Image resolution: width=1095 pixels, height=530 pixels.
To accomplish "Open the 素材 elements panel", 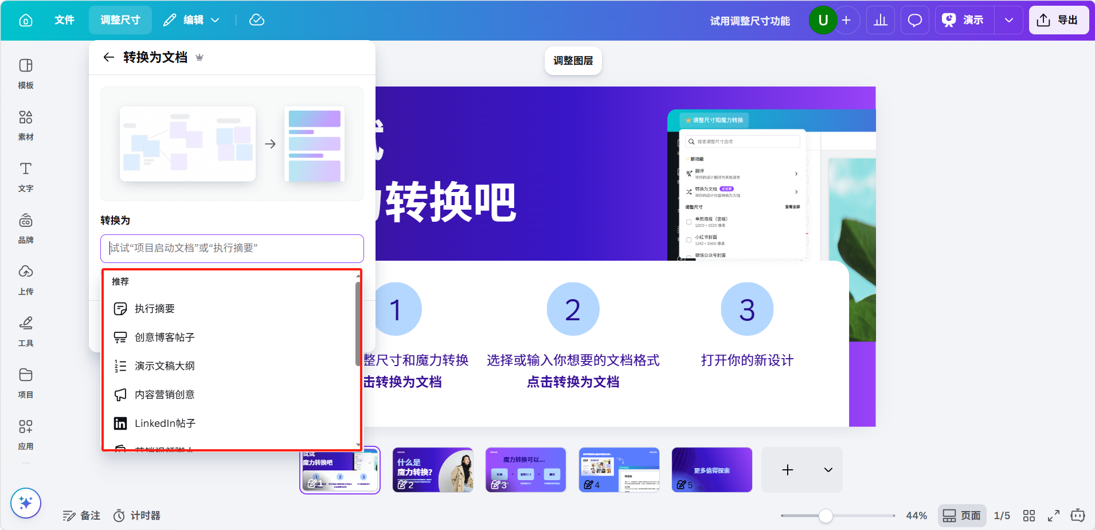I will (x=26, y=125).
